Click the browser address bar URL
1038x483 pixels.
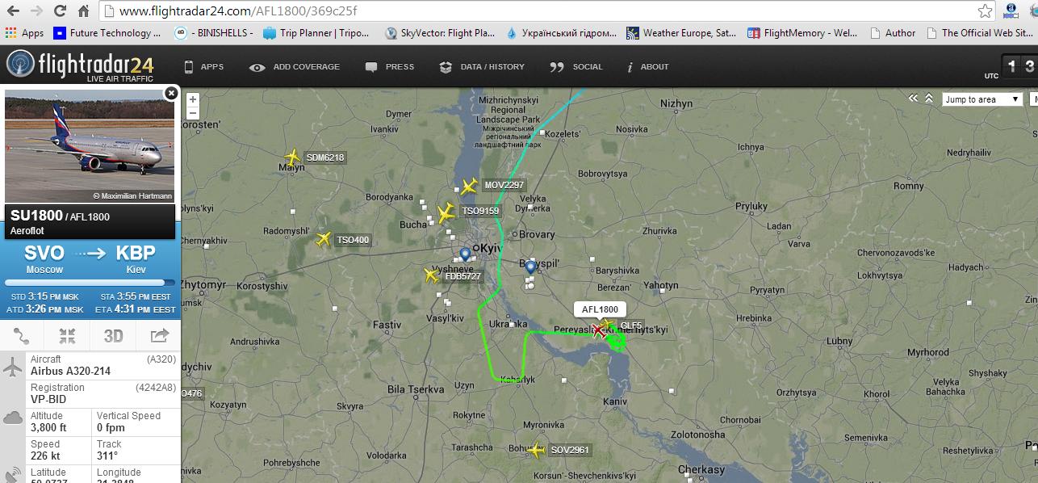tap(238, 11)
